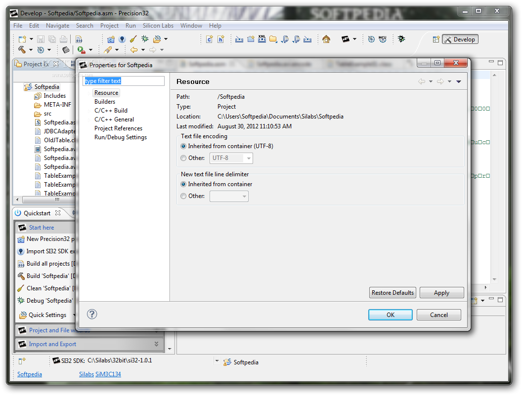The height and width of the screenshot is (395, 522).
Task: Click the Home house icon in toolbar
Action: 326,39
